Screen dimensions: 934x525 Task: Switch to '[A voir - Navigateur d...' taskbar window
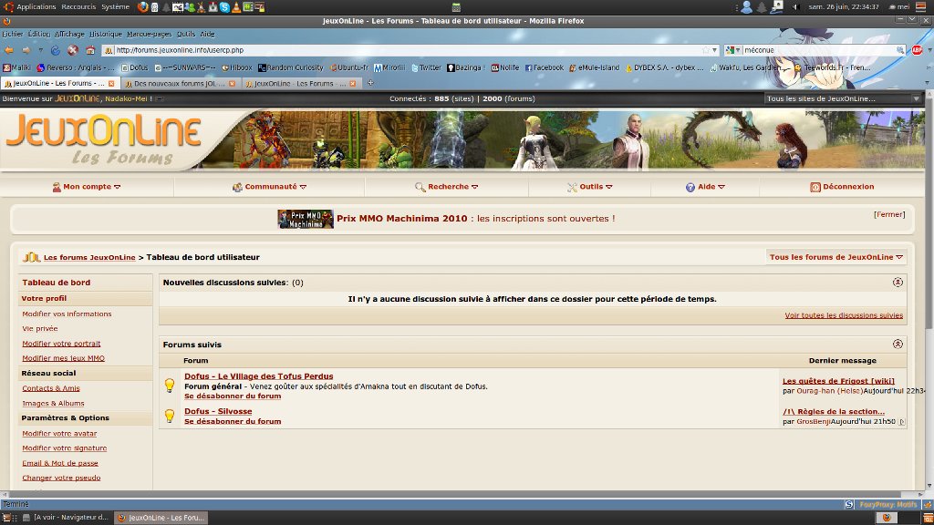point(66,518)
